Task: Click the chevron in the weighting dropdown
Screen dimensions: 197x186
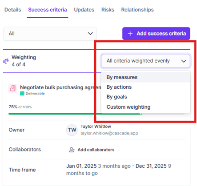Action: (x=184, y=61)
